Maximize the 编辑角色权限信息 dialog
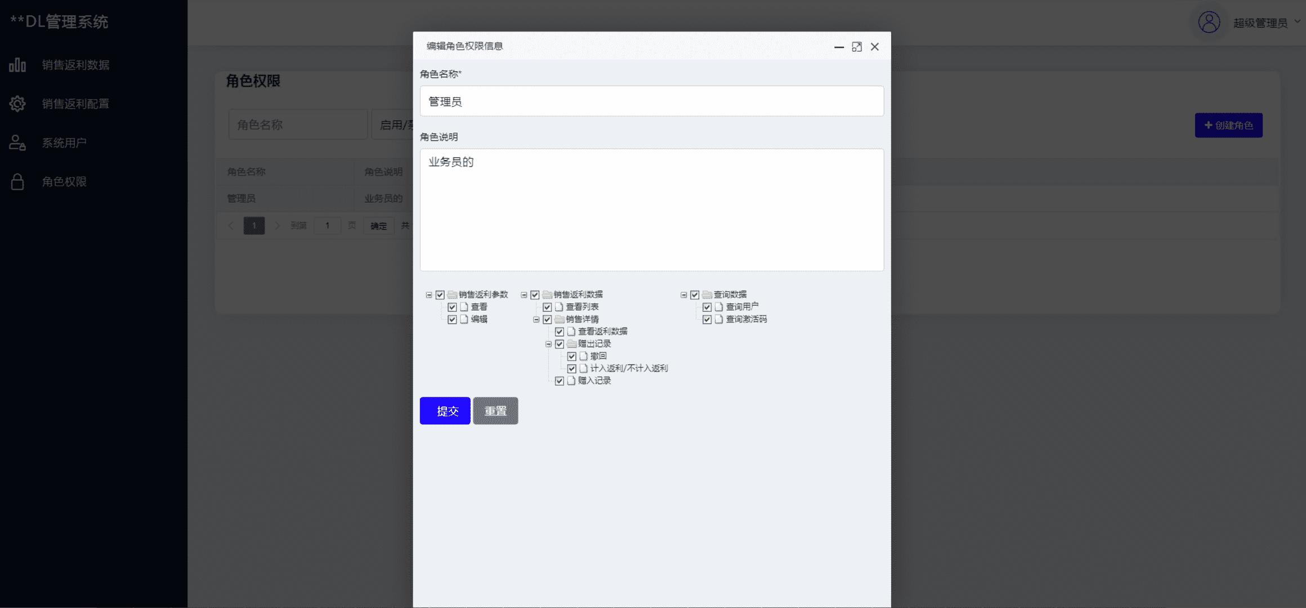This screenshot has height=608, width=1306. [857, 47]
